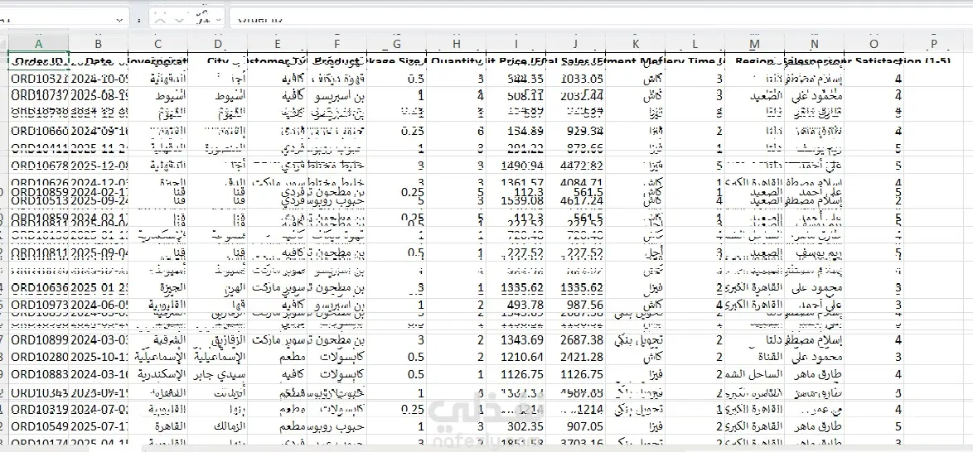Select column B header

click(x=98, y=43)
